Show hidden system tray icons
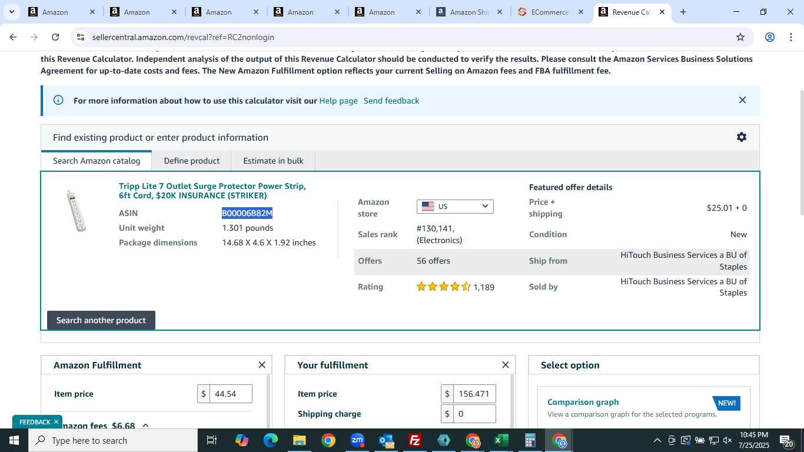Screen dimensions: 804x452 [x=657, y=440]
